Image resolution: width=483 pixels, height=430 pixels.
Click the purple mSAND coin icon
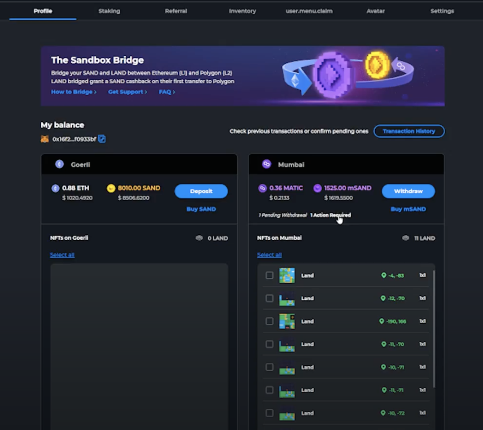318,188
